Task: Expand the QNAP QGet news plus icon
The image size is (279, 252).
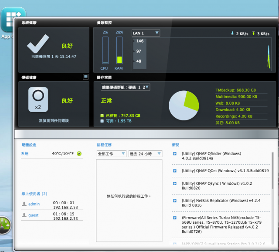Action: click(x=175, y=171)
